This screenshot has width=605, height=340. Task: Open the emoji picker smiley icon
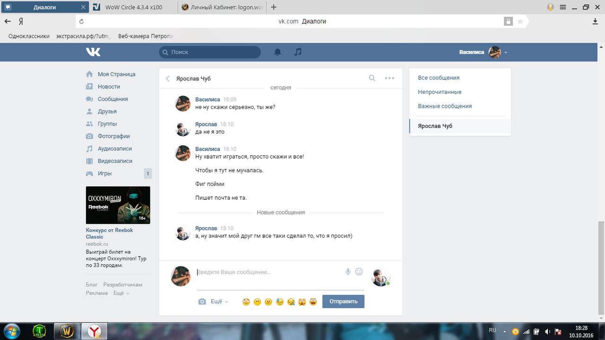pyautogui.click(x=359, y=272)
